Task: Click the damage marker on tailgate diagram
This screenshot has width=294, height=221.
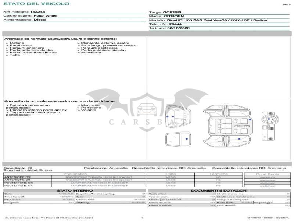Action: pyautogui.click(x=187, y=139)
